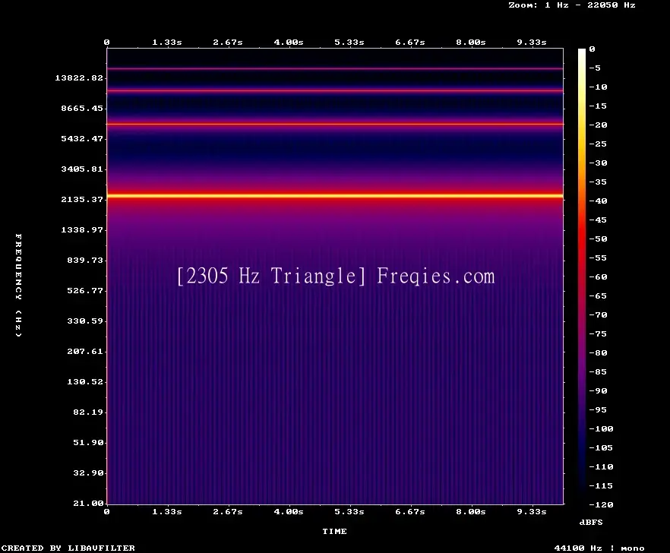Click the red harmonic line just above 5432.47
The width and height of the screenshot is (670, 553).
tap(335, 125)
